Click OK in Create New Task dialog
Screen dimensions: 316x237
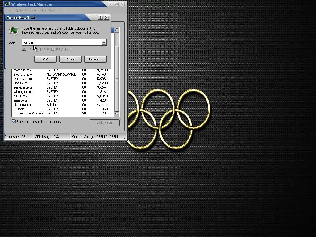[x=45, y=60]
